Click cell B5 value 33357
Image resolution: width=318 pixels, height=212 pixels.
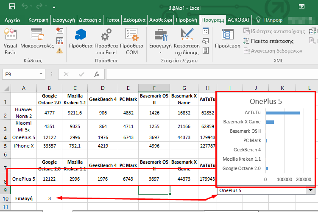pos(50,146)
